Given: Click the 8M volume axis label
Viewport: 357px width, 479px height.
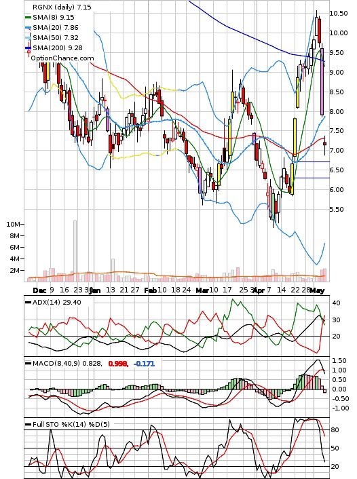Looking at the screenshot, I should coord(15,235).
